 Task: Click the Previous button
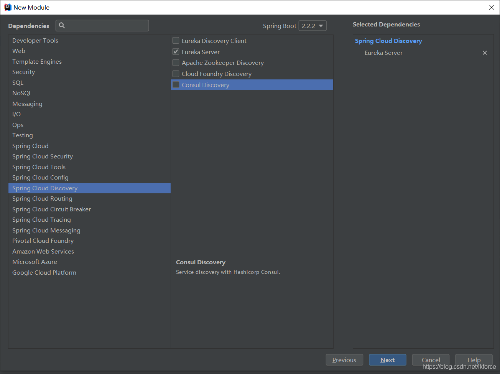pyautogui.click(x=344, y=360)
